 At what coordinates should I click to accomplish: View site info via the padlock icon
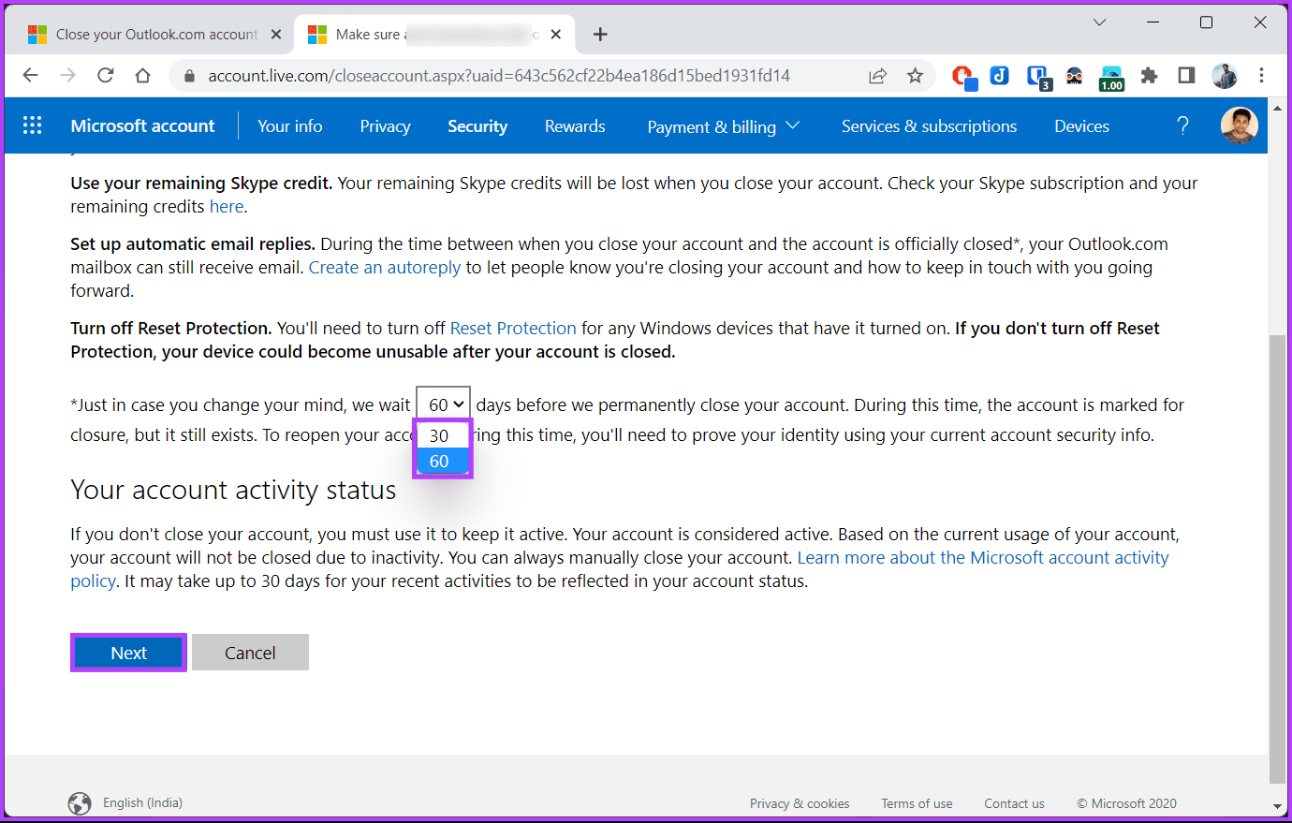(189, 76)
